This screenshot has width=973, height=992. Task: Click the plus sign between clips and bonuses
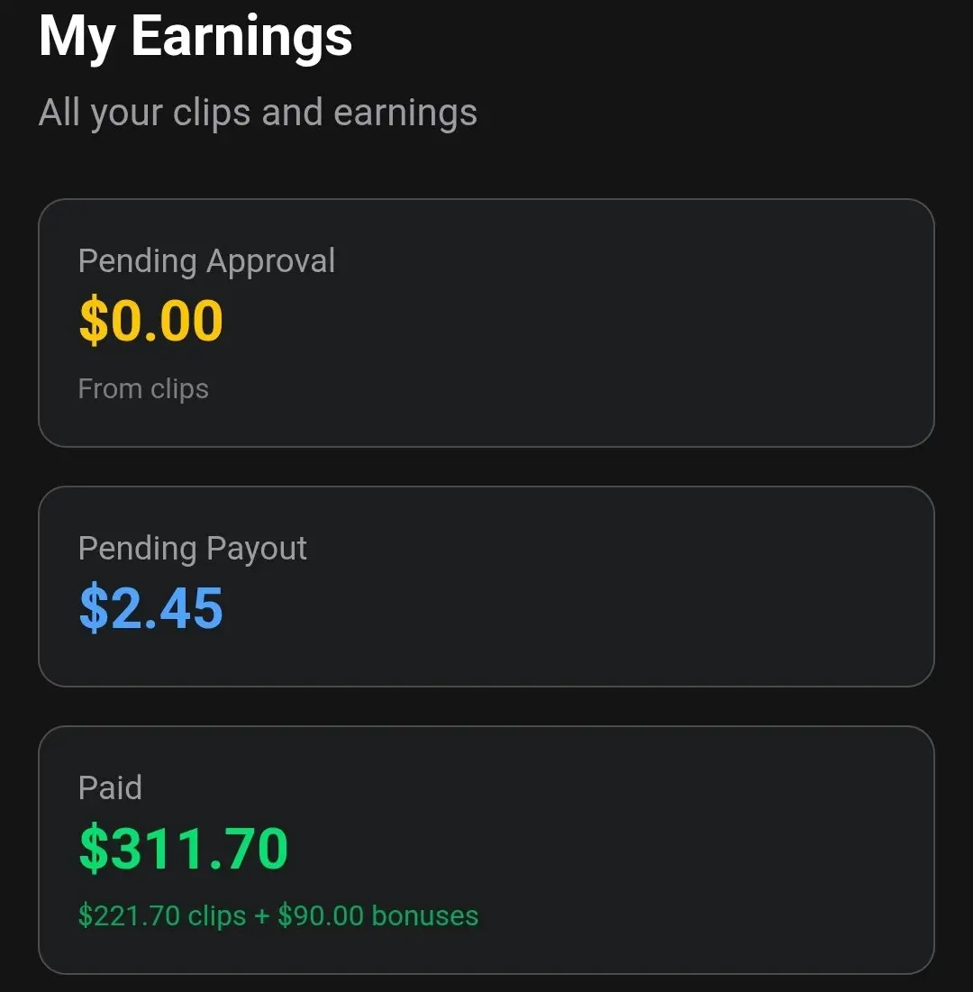click(261, 916)
